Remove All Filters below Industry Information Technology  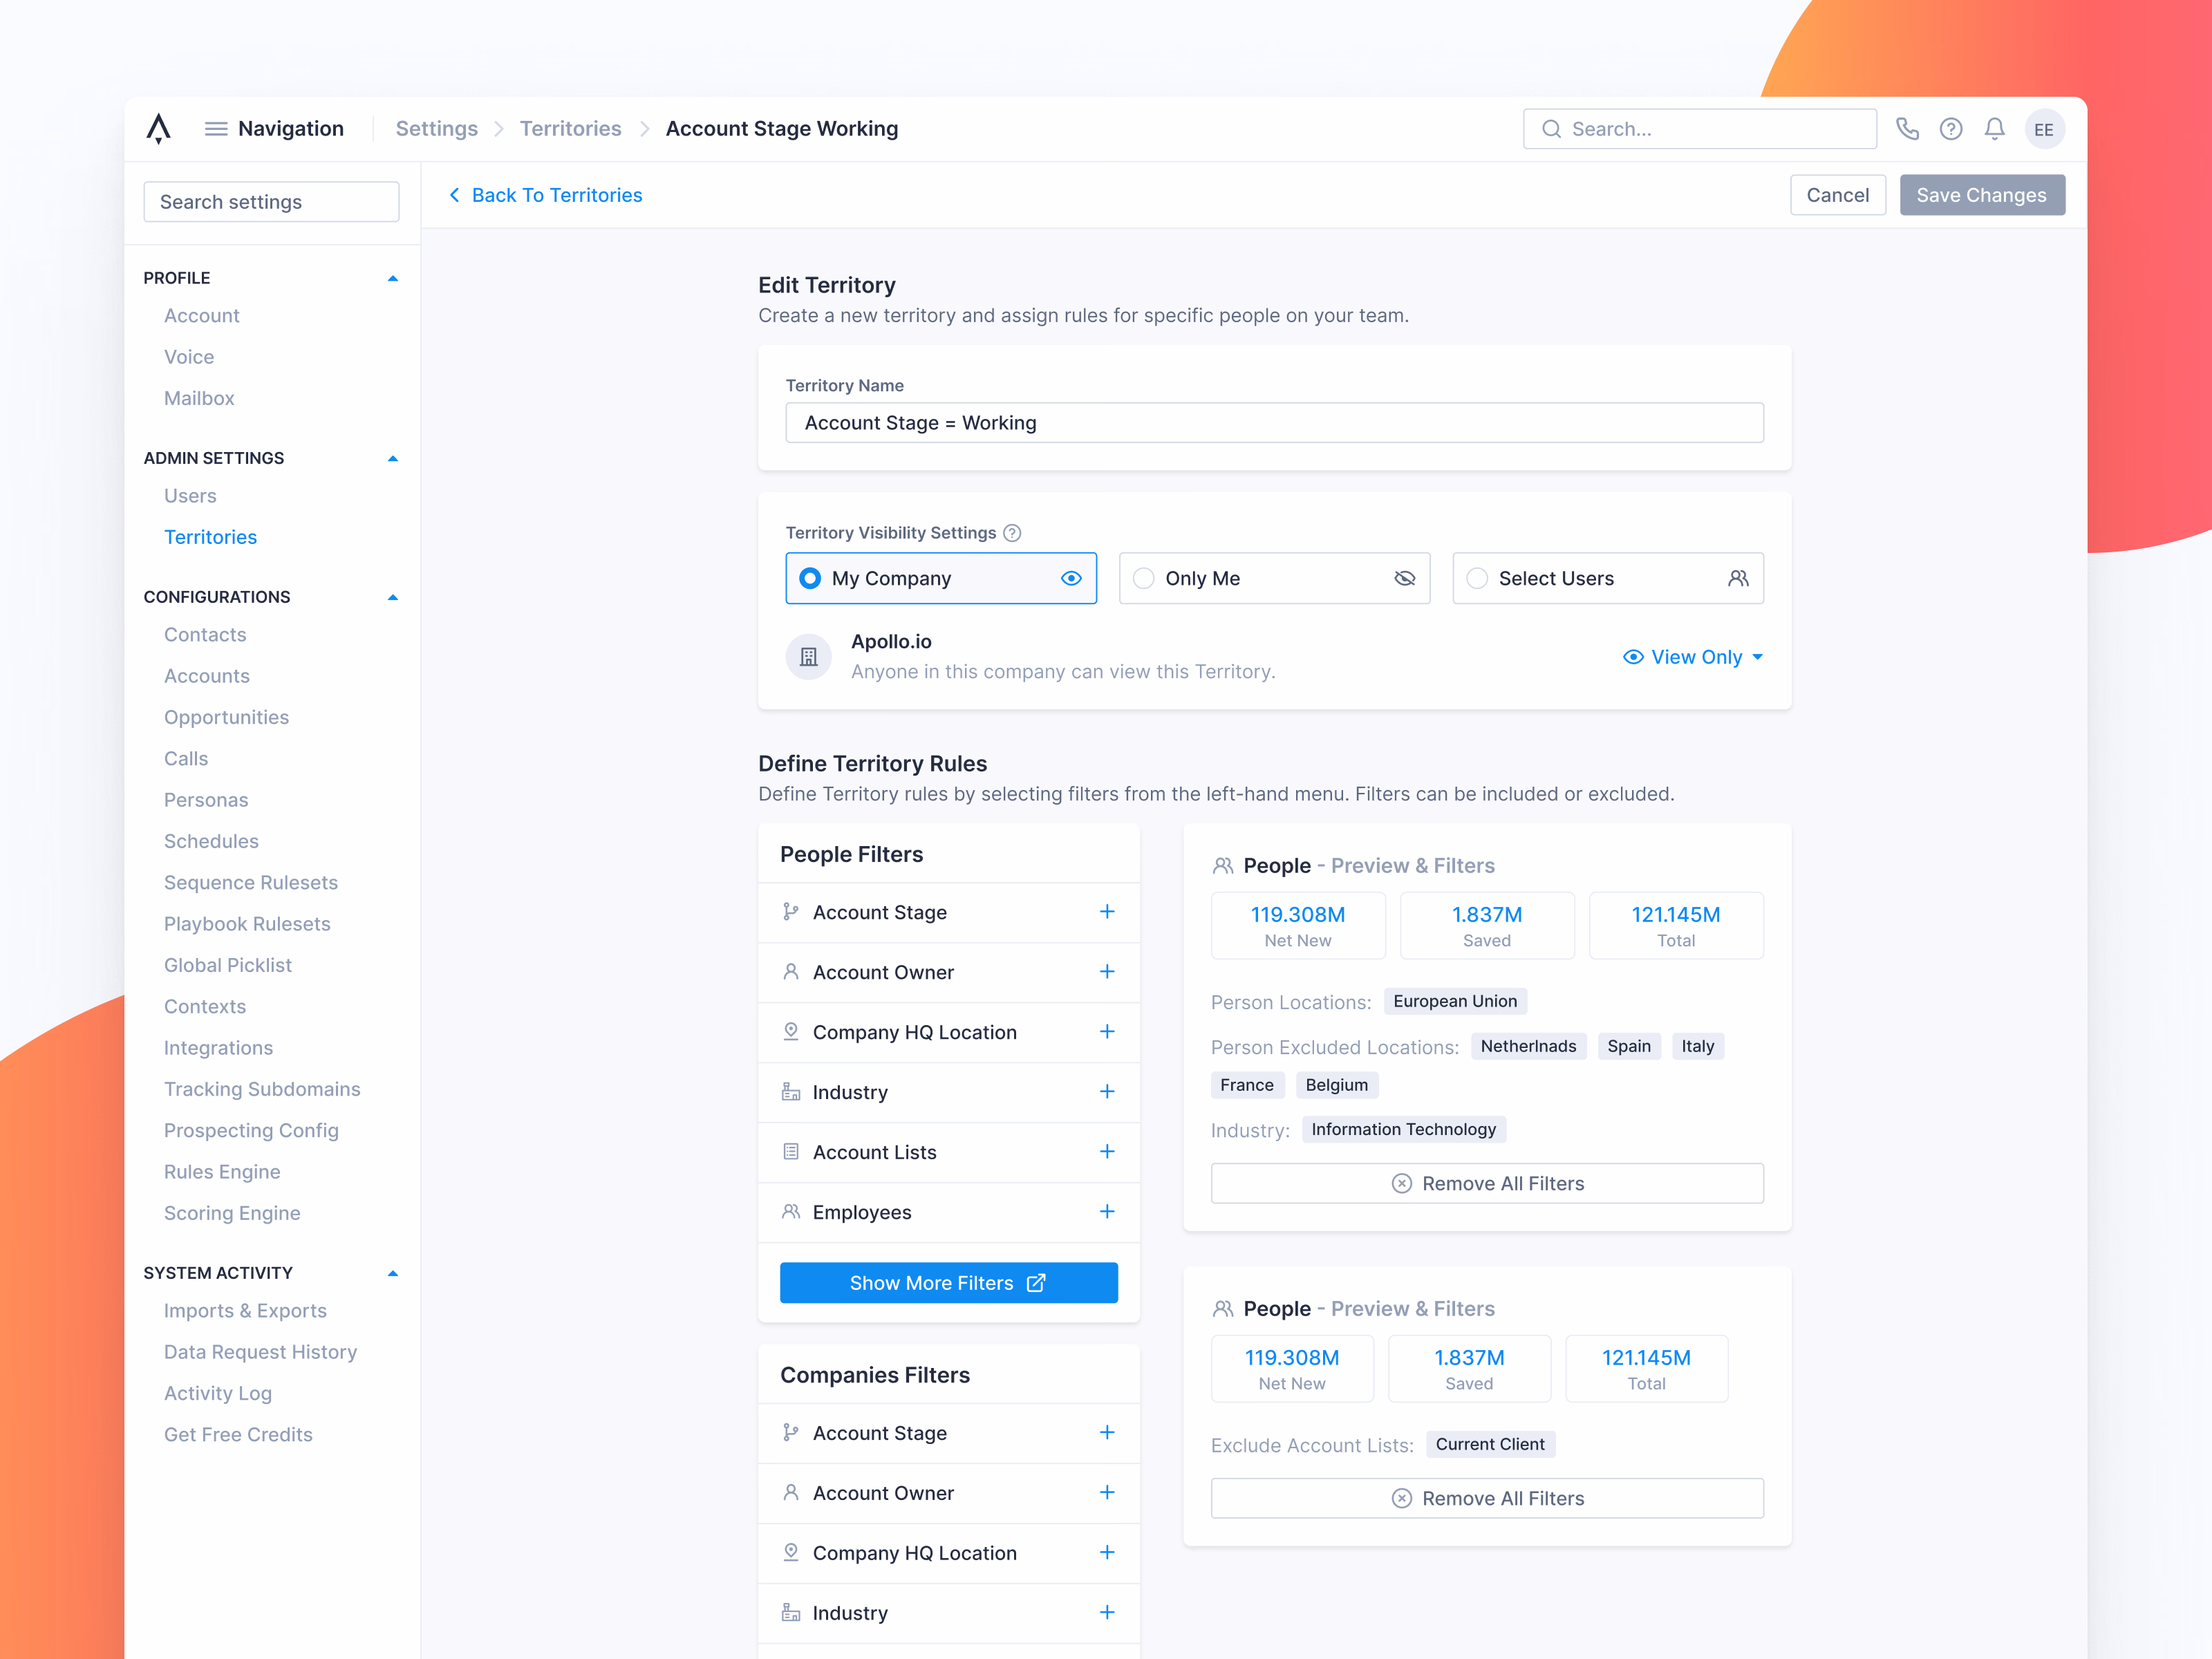[x=1487, y=1183]
